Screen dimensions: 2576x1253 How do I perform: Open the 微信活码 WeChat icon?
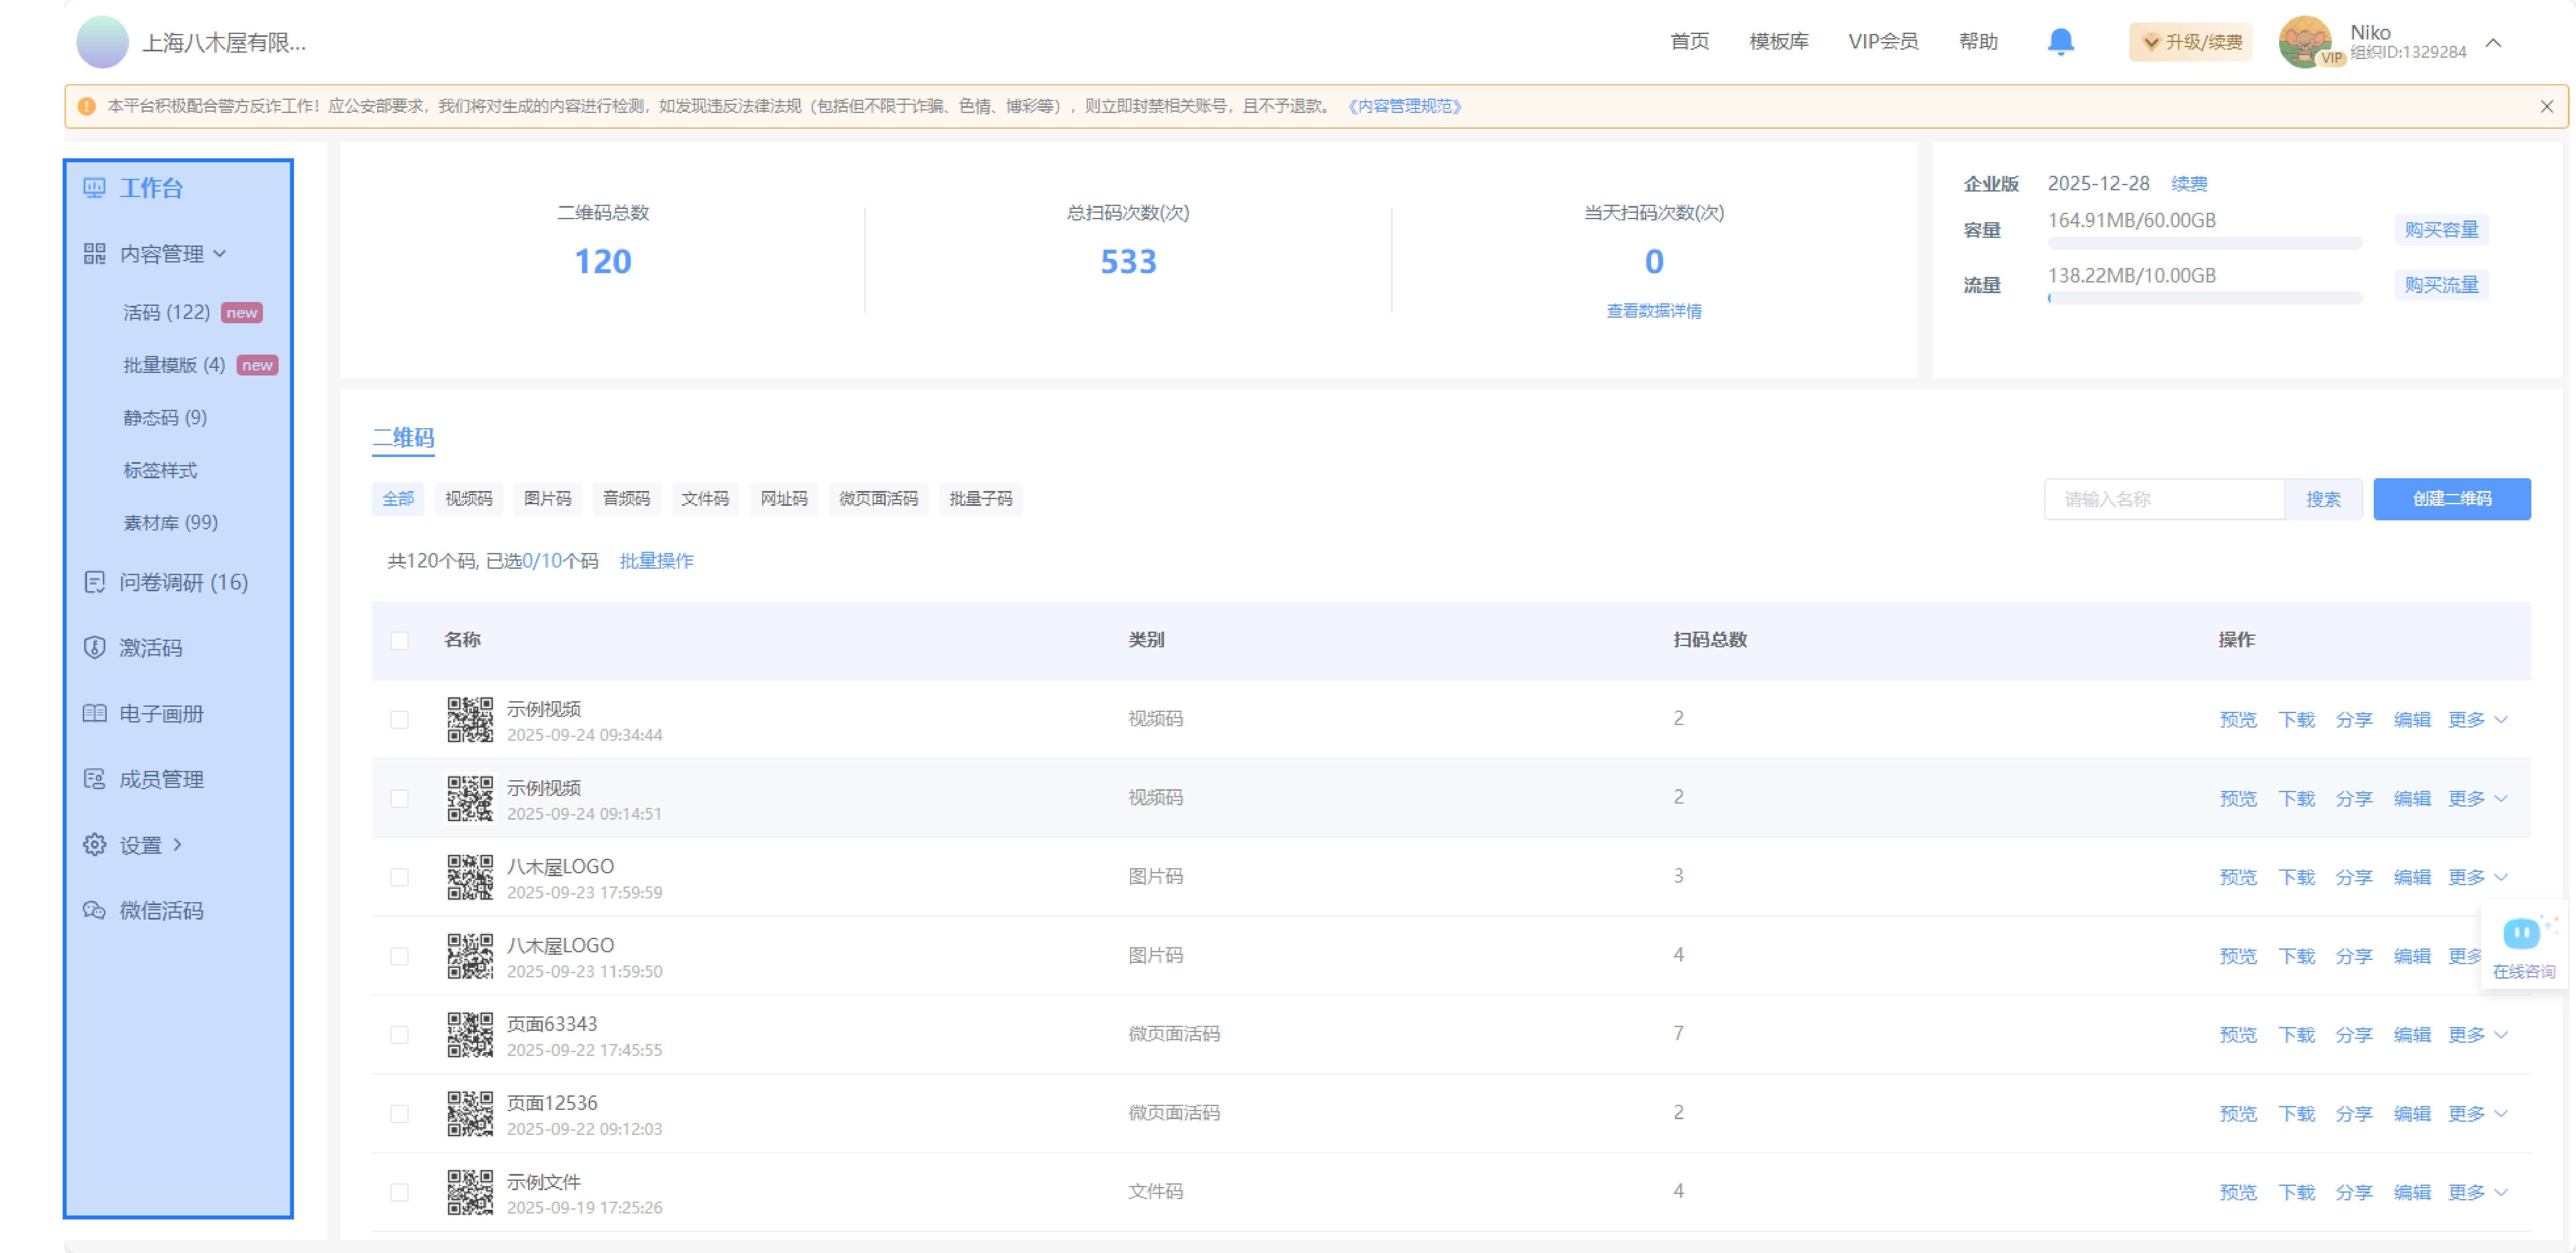(x=94, y=910)
